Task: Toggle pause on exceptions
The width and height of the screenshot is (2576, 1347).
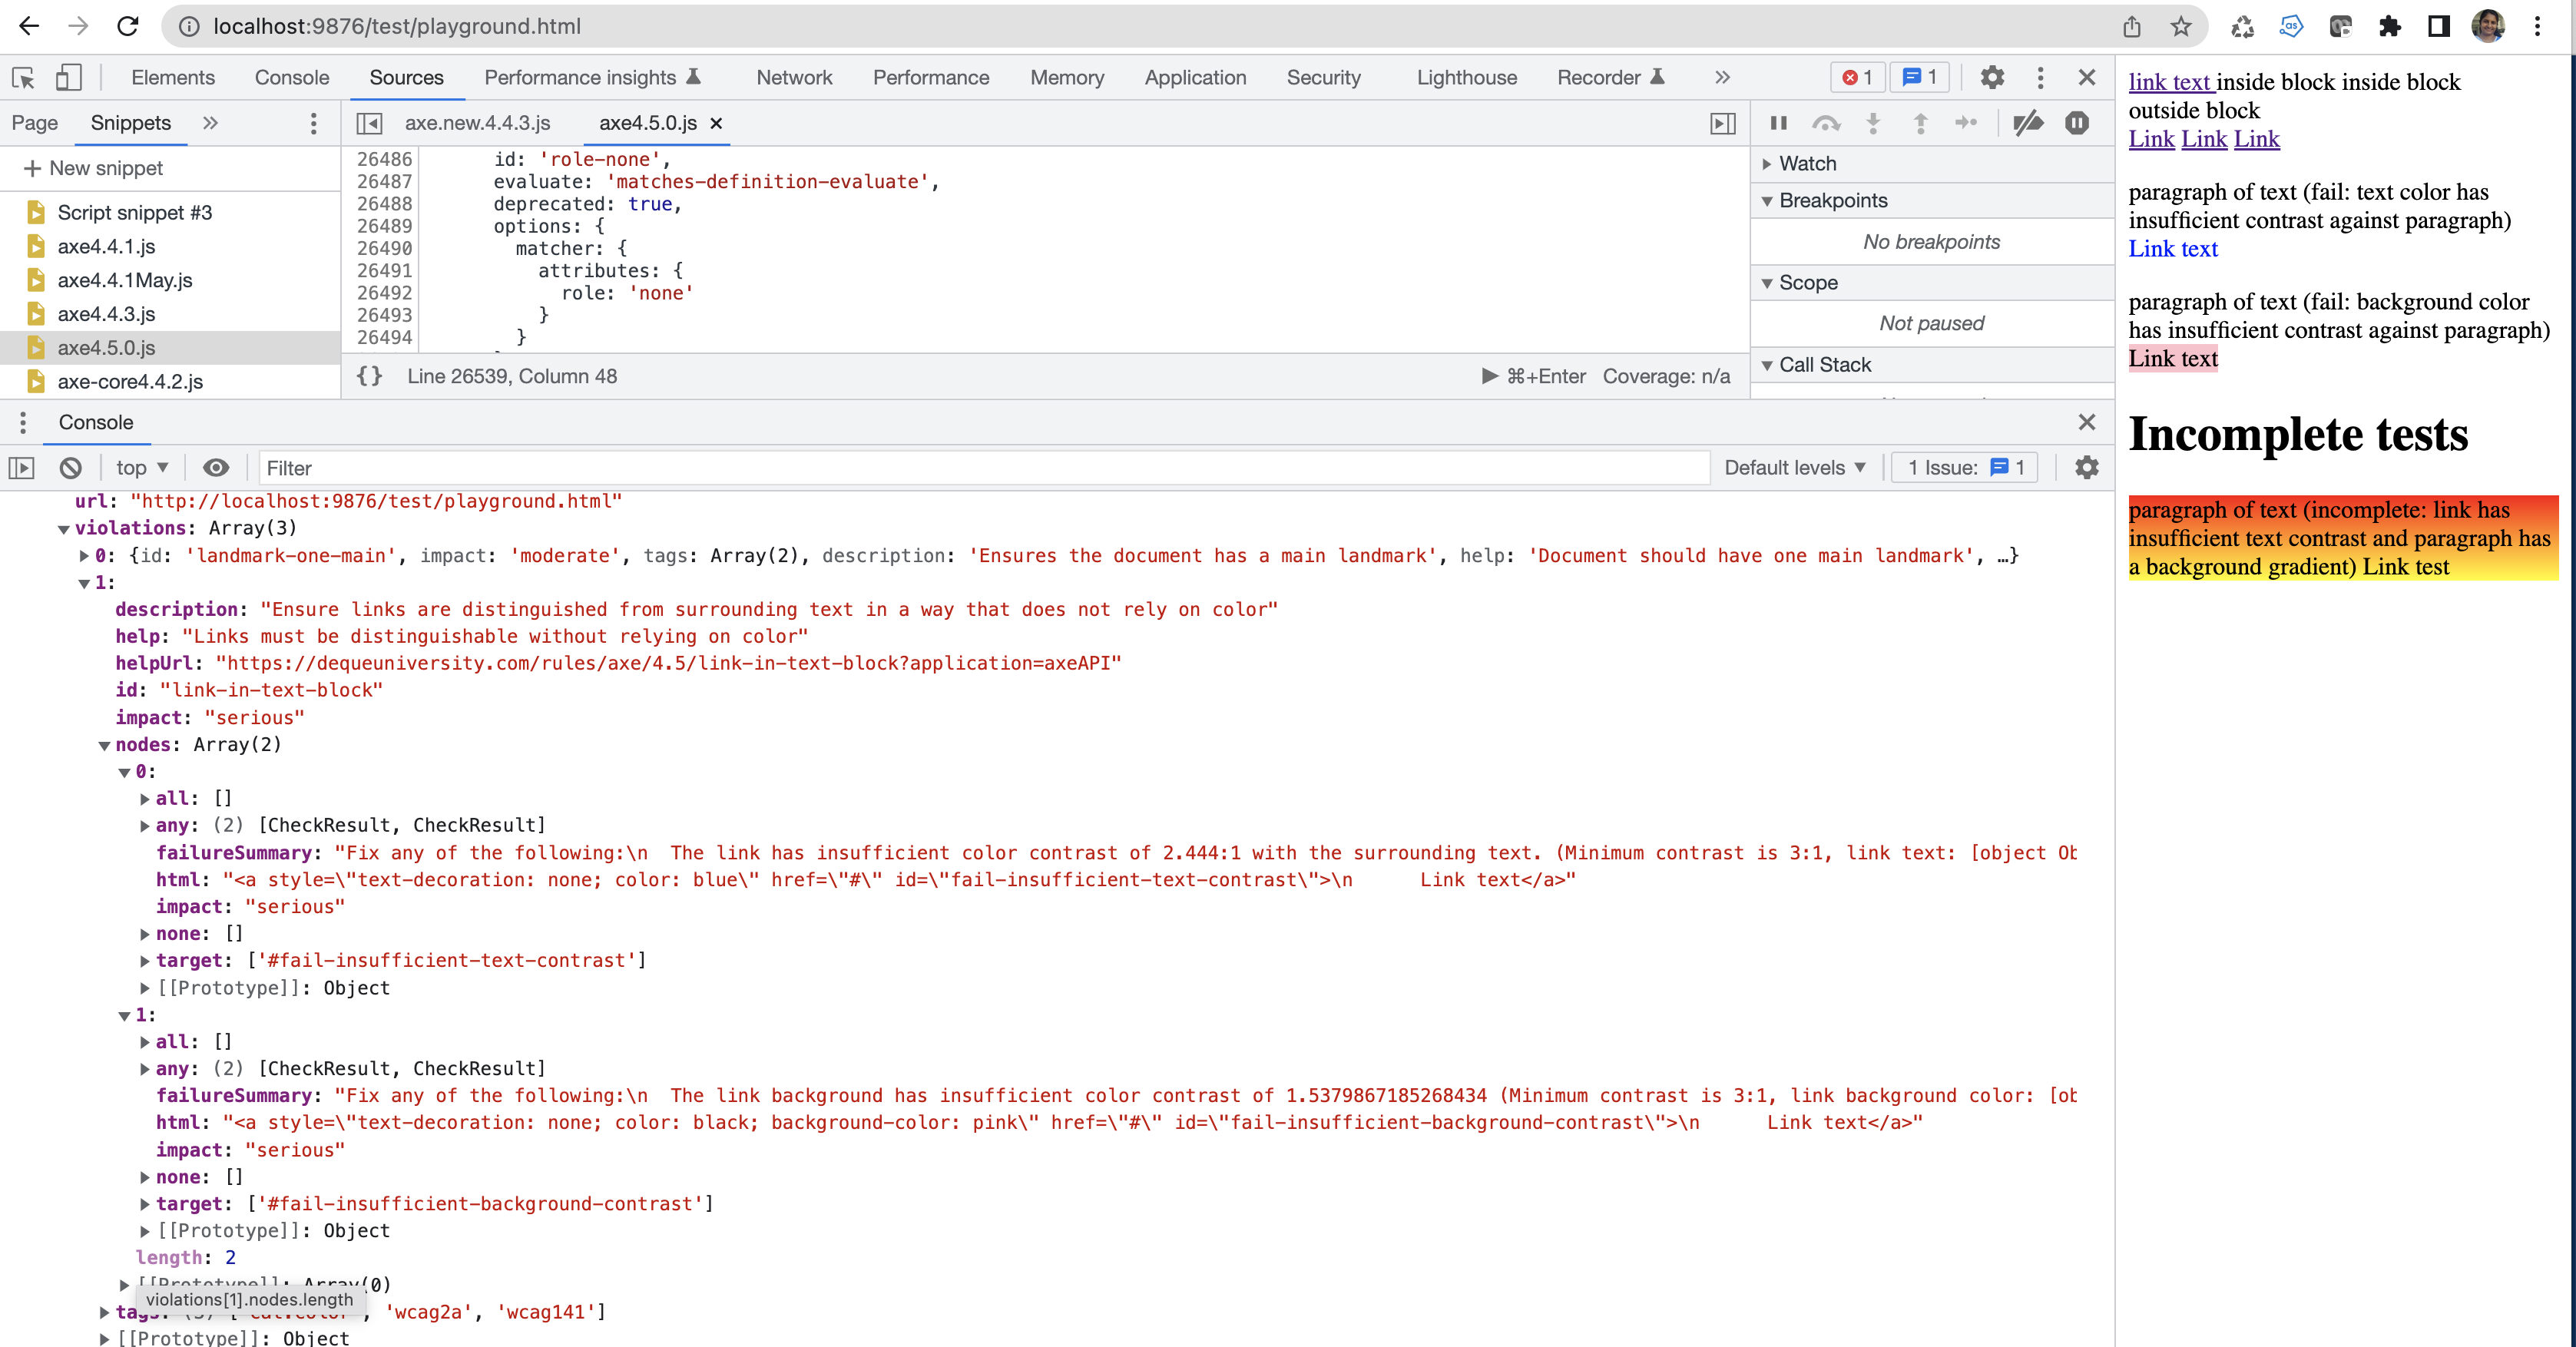Action: tap(2077, 123)
